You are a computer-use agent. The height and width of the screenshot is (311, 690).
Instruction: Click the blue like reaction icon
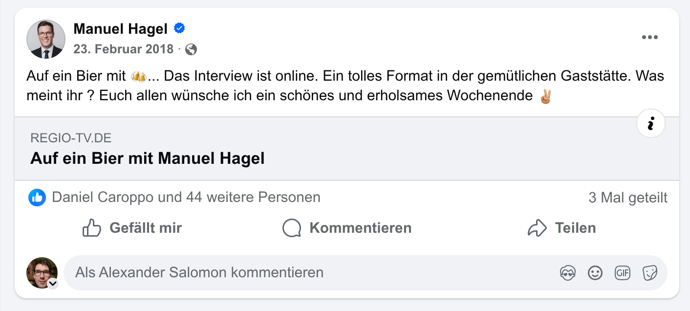[37, 198]
